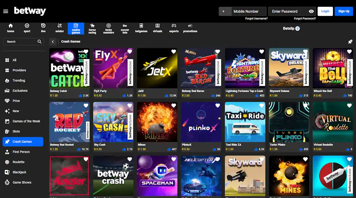356x198 pixels.
Task: Go to home in top navigation
Action: click(10, 28)
